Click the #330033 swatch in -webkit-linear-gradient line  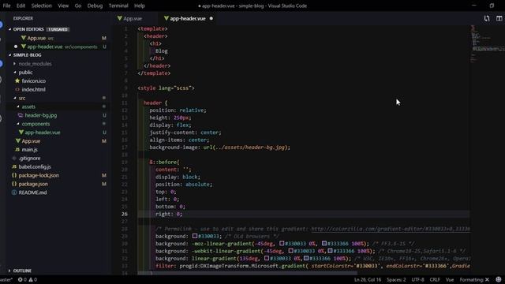click(291, 251)
